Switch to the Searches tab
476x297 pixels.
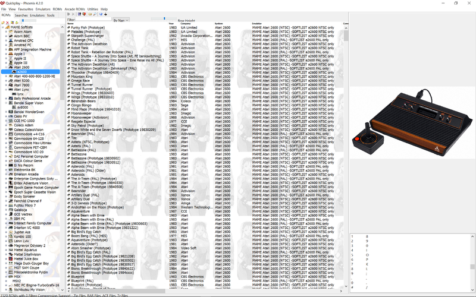[21, 15]
